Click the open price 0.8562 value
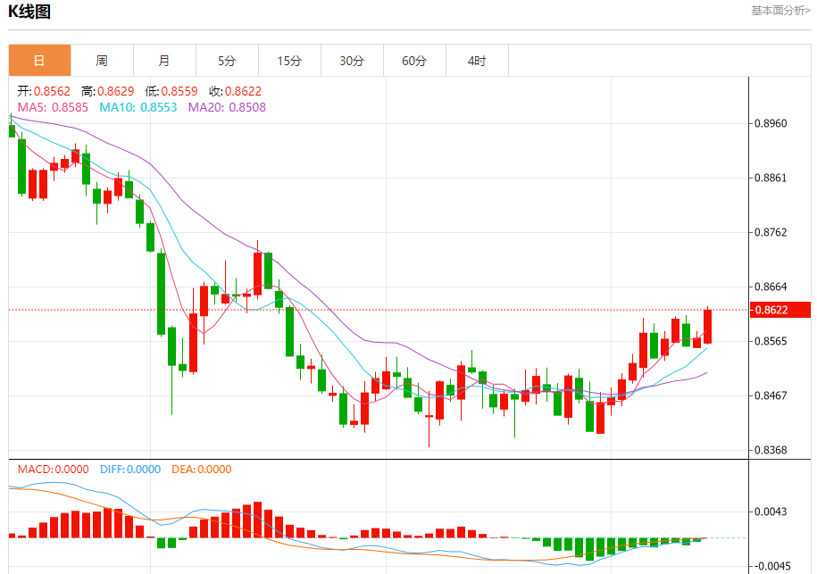The width and height of the screenshot is (817, 574). pyautogui.click(x=52, y=91)
